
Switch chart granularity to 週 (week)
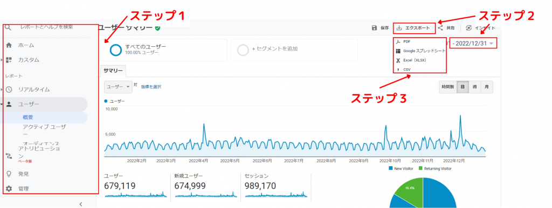pyautogui.click(x=474, y=87)
